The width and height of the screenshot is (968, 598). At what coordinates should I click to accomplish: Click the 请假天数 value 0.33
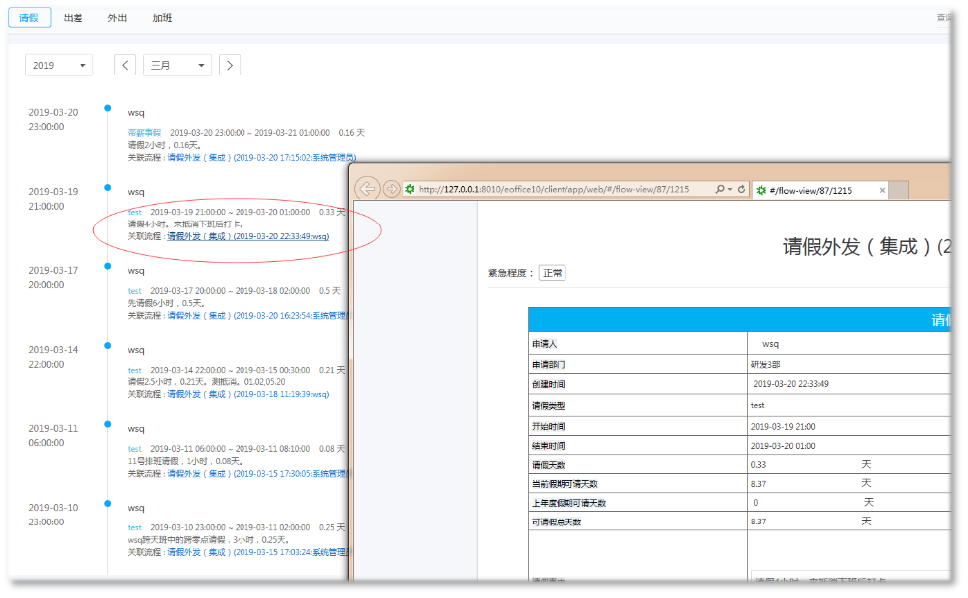(758, 465)
